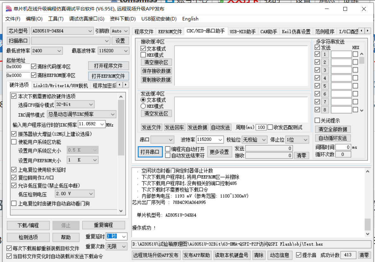Expand 重复延时 3 秒 dropdown
The width and height of the screenshot is (375, 262).
[124, 237]
